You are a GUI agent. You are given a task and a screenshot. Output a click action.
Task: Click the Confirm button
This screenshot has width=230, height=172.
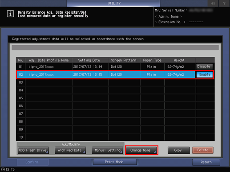tap(32, 162)
